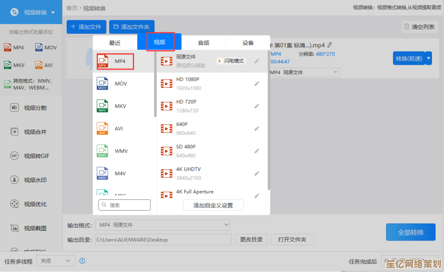Click 添加自定义设置 custom setting button

tap(213, 205)
